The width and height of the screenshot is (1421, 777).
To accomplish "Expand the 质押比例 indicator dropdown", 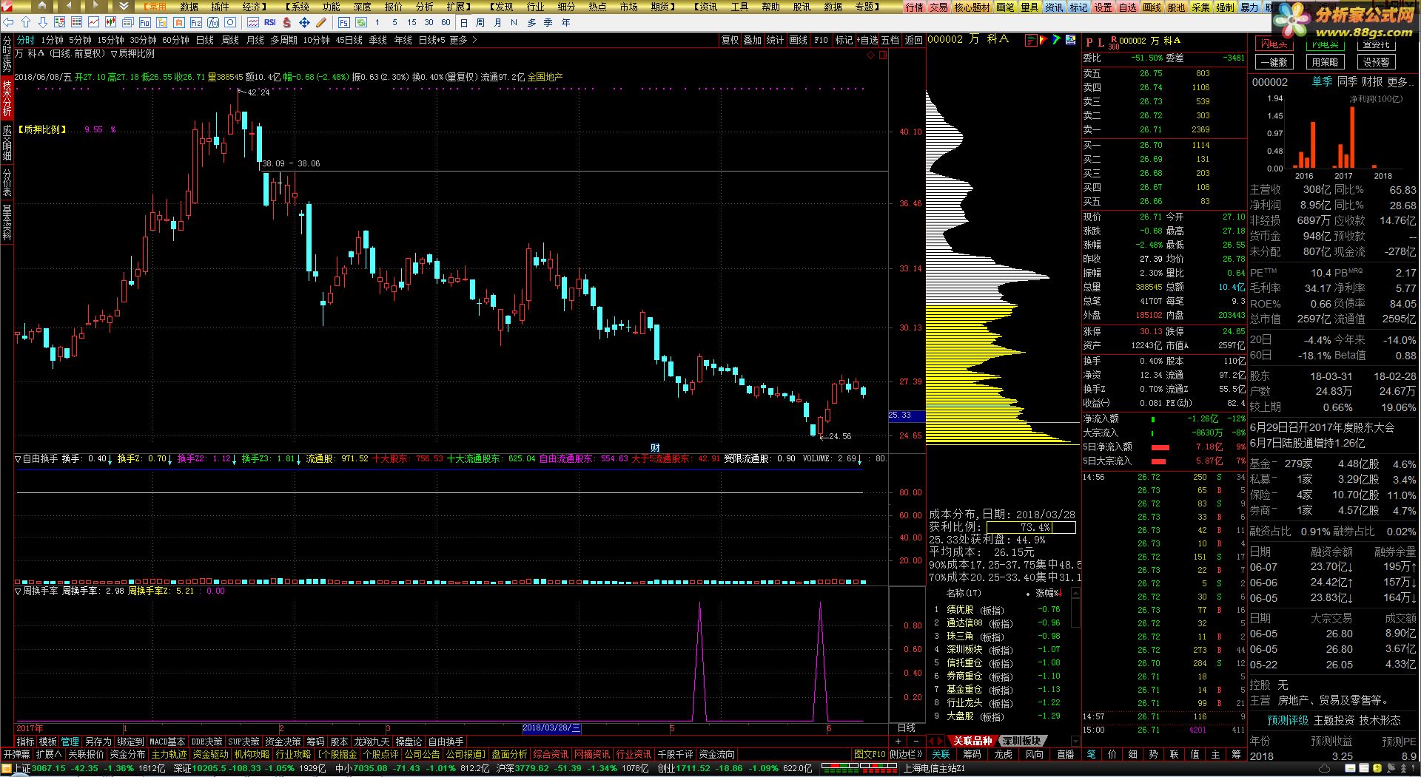I will (114, 54).
